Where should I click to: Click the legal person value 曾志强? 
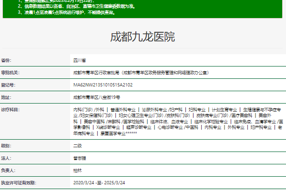pos(80,158)
